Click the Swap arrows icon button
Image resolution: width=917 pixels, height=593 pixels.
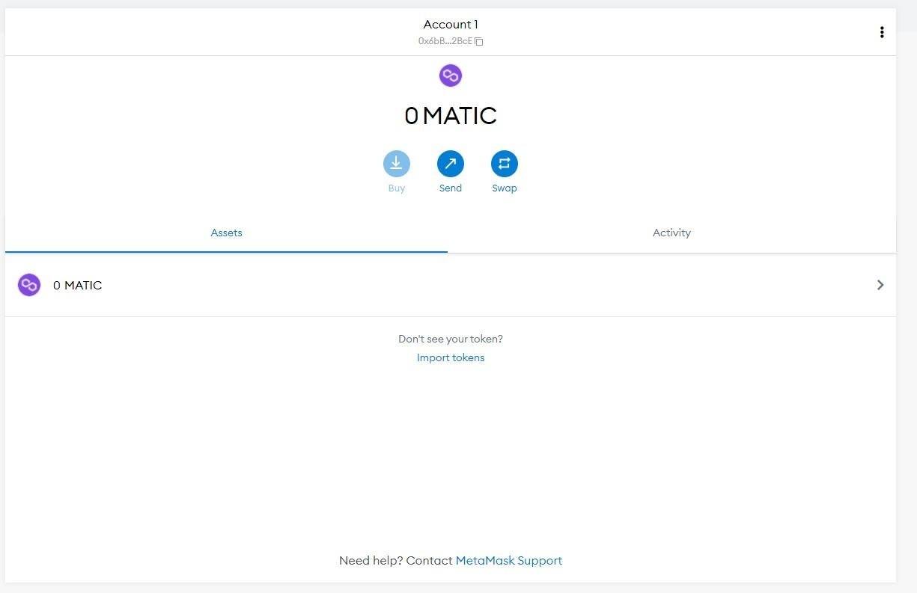coord(505,164)
